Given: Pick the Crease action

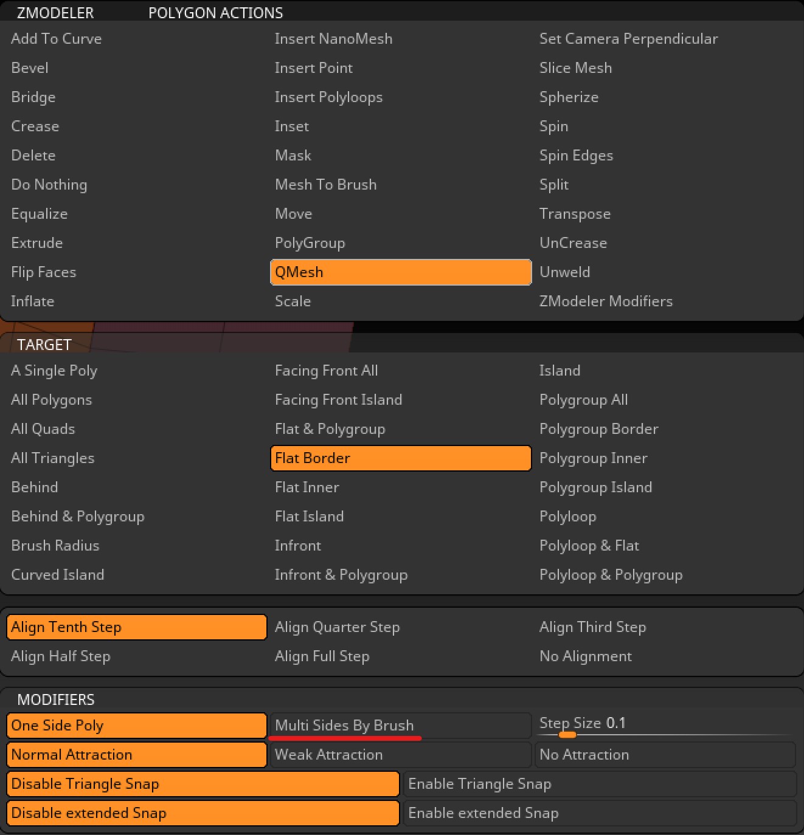Looking at the screenshot, I should click(35, 126).
